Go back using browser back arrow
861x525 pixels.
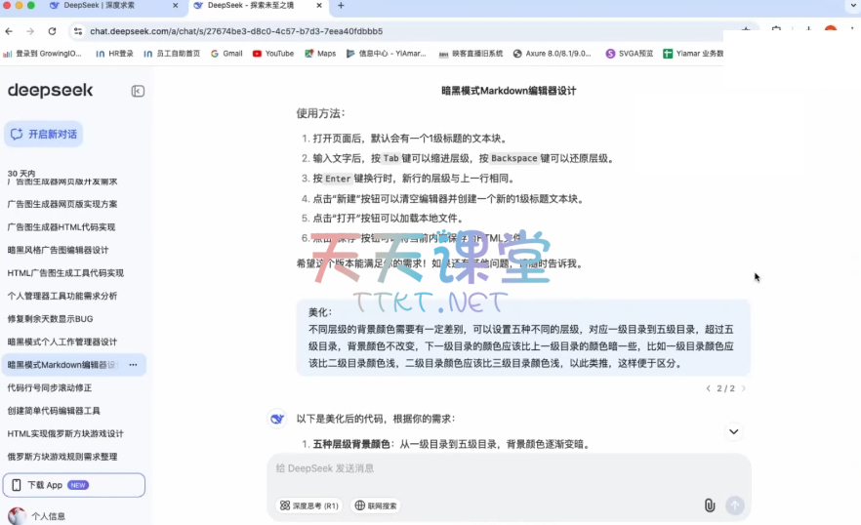click(x=10, y=31)
